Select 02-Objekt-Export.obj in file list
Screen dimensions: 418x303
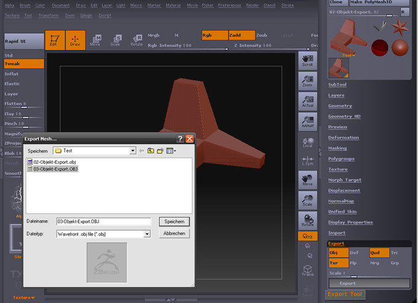pos(54,162)
